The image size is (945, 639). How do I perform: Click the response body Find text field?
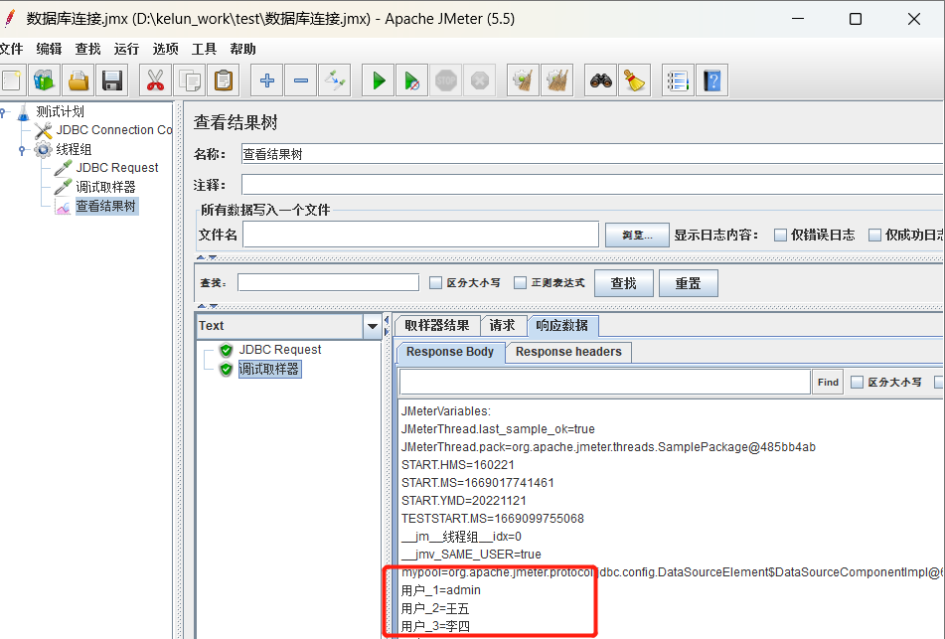pos(605,383)
